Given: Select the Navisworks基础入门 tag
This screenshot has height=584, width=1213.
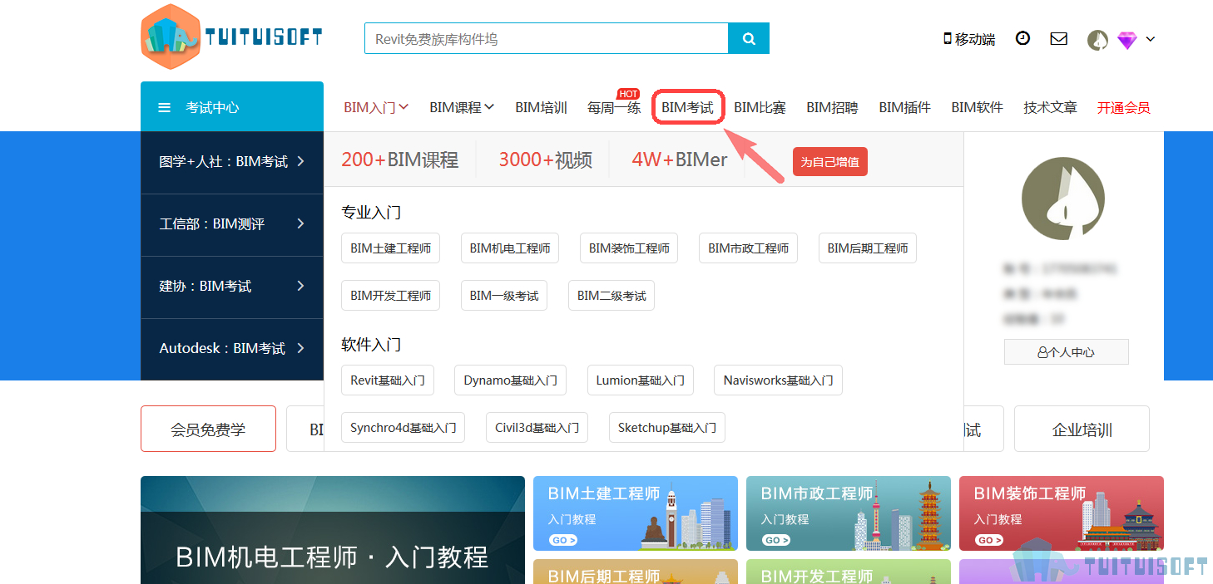Looking at the screenshot, I should (x=778, y=380).
